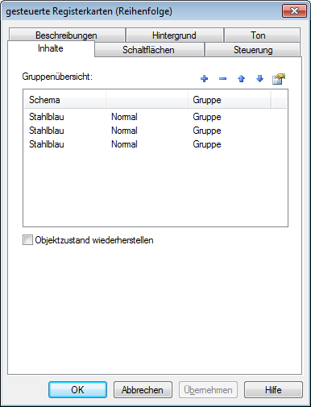Click Gruppe cell in the third row
Viewport: 311px width, 407px height.
coord(207,144)
